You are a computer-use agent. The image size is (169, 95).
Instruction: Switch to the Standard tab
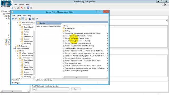48,80
